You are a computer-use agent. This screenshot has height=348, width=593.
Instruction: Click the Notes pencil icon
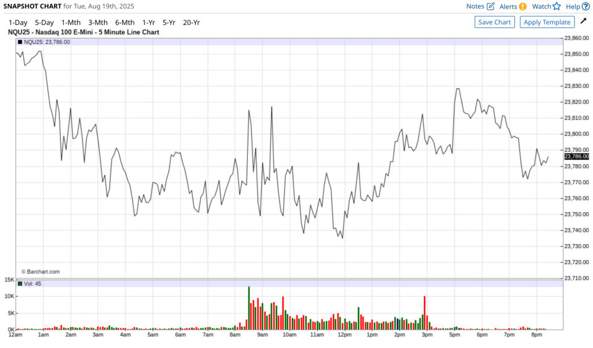(490, 6)
